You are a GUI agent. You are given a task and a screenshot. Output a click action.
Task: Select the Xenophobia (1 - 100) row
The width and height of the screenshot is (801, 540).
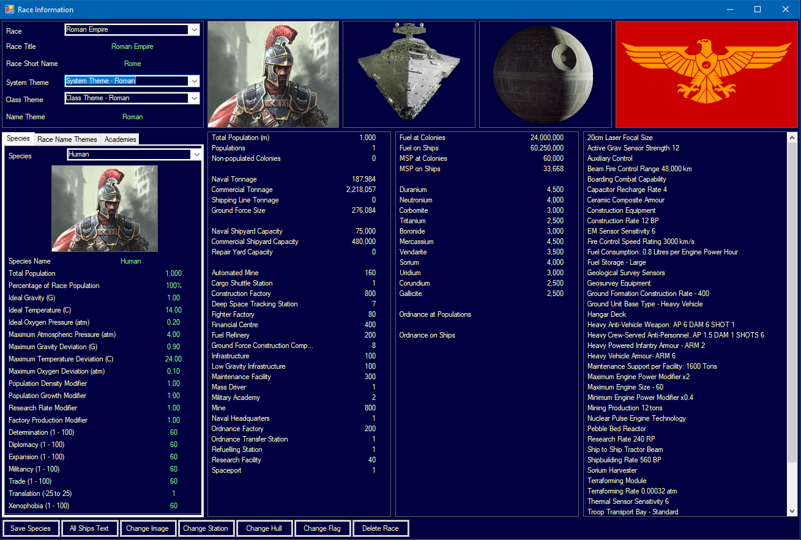click(x=103, y=506)
